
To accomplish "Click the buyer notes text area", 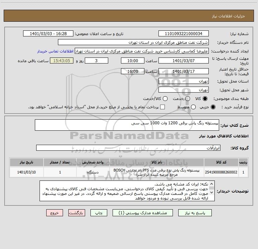I will pyautogui.click(x=127, y=191).
